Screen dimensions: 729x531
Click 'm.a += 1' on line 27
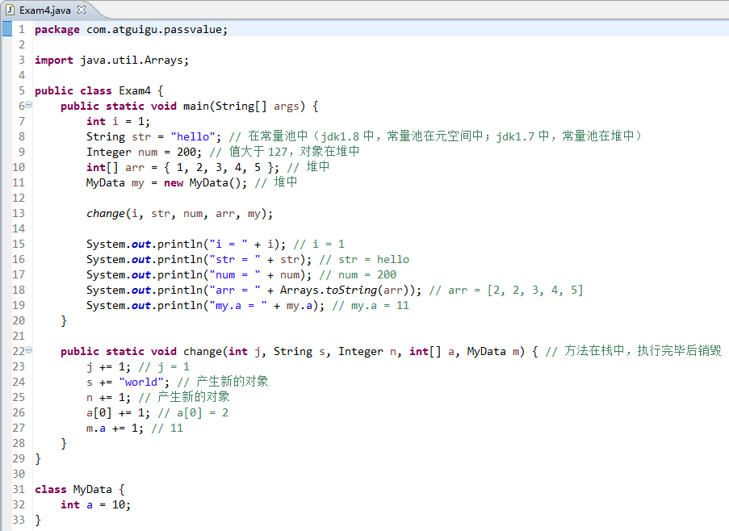tap(112, 428)
